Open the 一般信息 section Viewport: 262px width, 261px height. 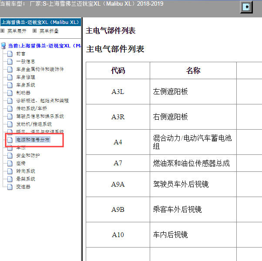click(26, 61)
